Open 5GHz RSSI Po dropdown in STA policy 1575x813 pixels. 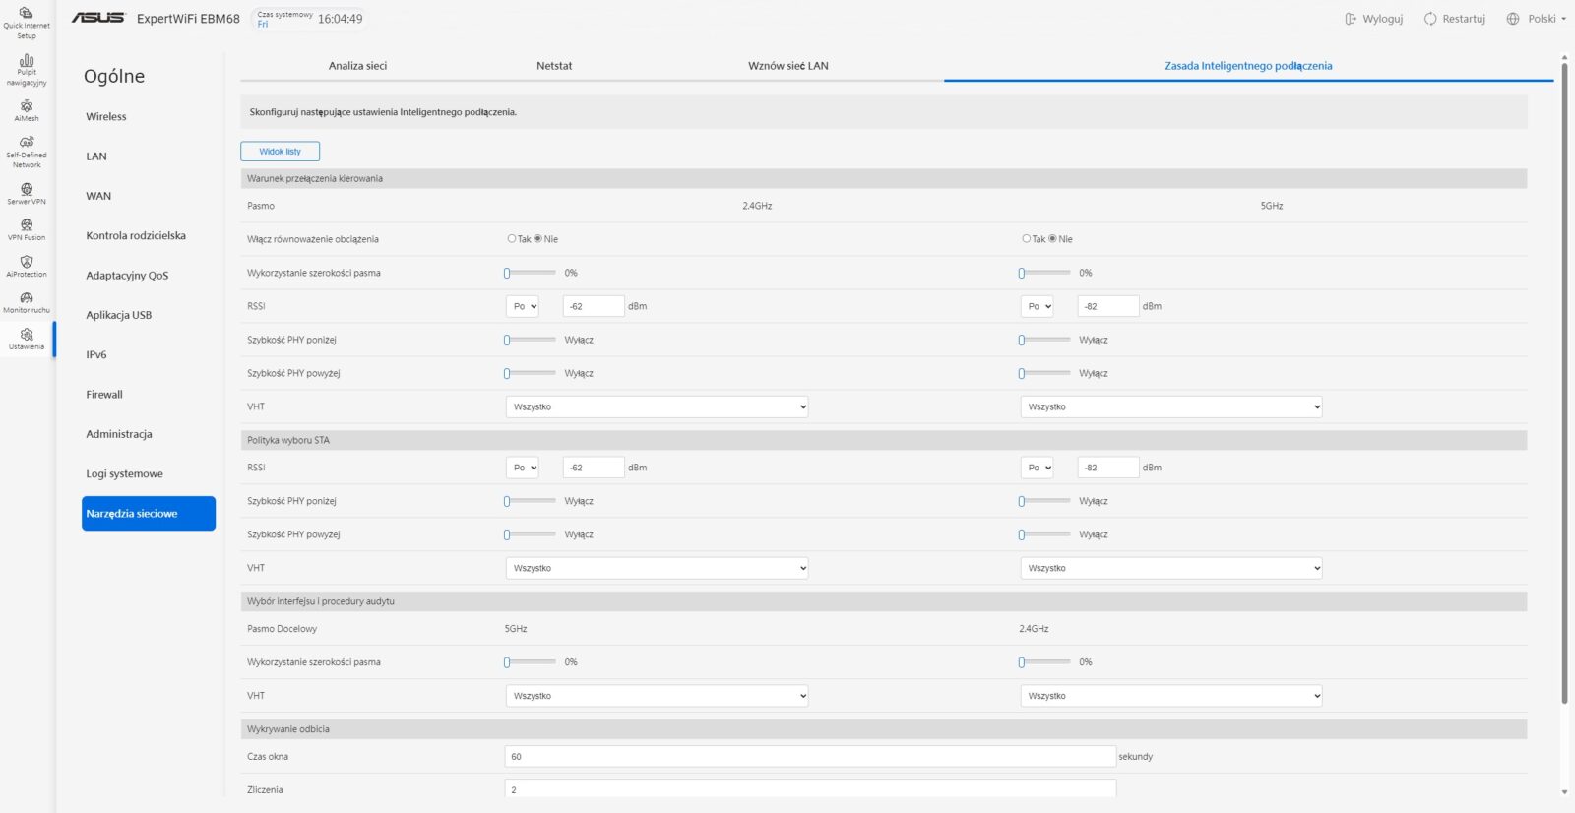click(1037, 468)
